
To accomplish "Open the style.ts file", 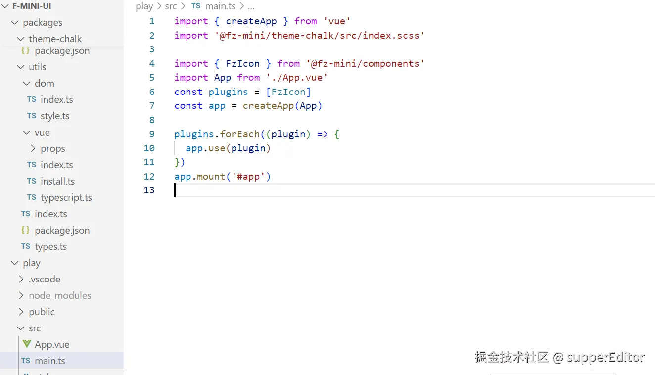I will pyautogui.click(x=48, y=116).
